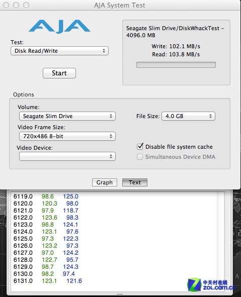The height and width of the screenshot is (297, 241).
Task: Click the Start button
Action: (x=59, y=73)
